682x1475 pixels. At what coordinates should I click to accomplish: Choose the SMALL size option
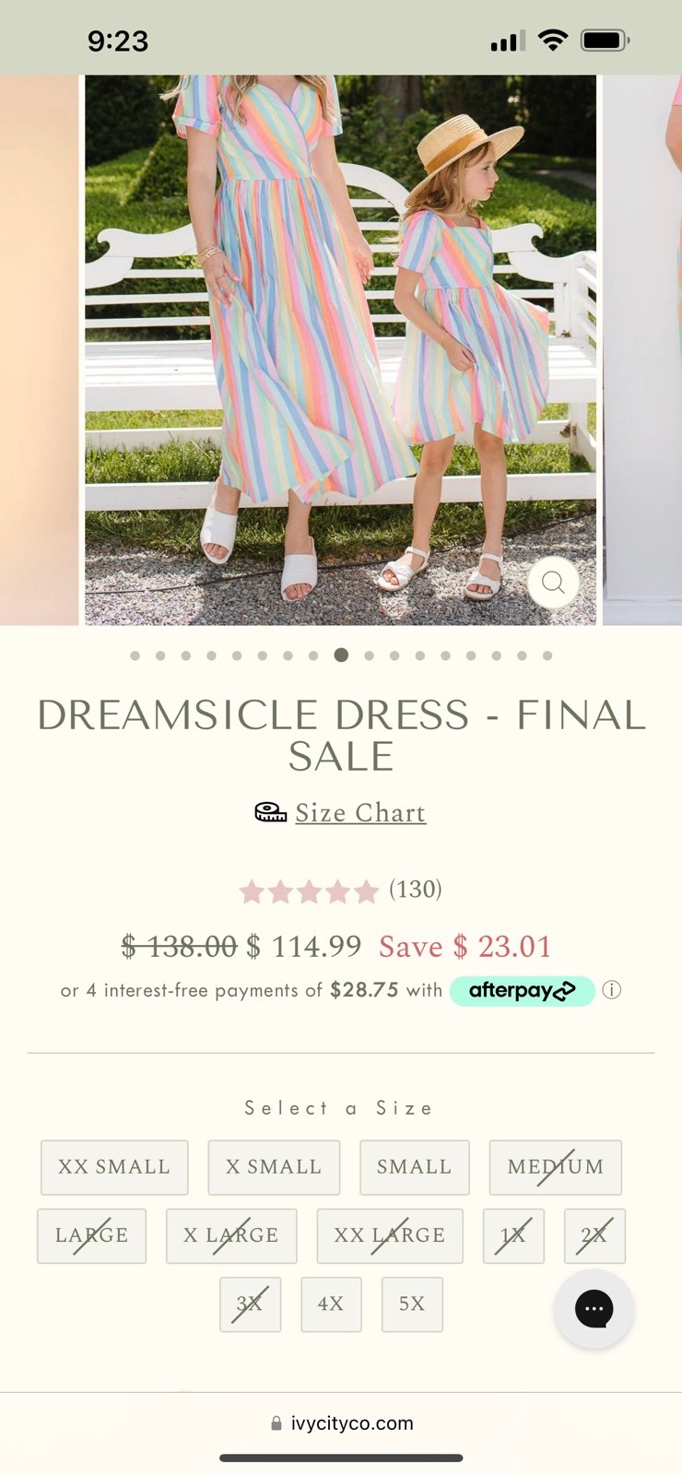[x=415, y=1167]
